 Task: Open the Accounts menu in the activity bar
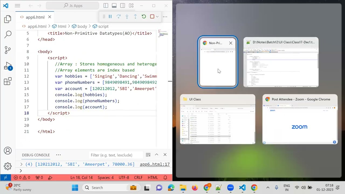coord(8,151)
